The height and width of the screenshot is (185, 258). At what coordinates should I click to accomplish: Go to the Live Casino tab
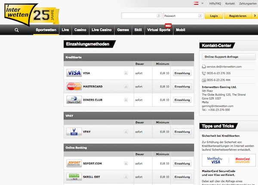tap(101, 30)
